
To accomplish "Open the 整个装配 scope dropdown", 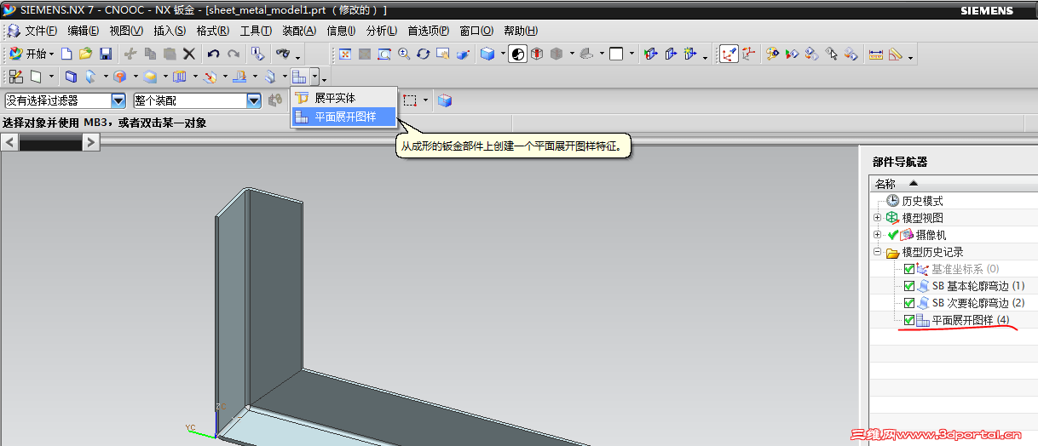I will click(254, 100).
